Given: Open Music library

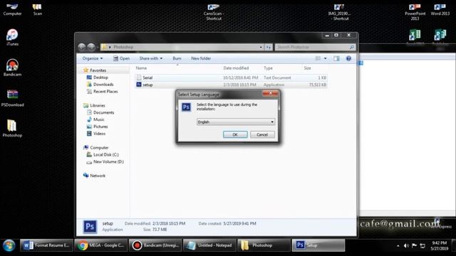Looking at the screenshot, I should pos(98,119).
